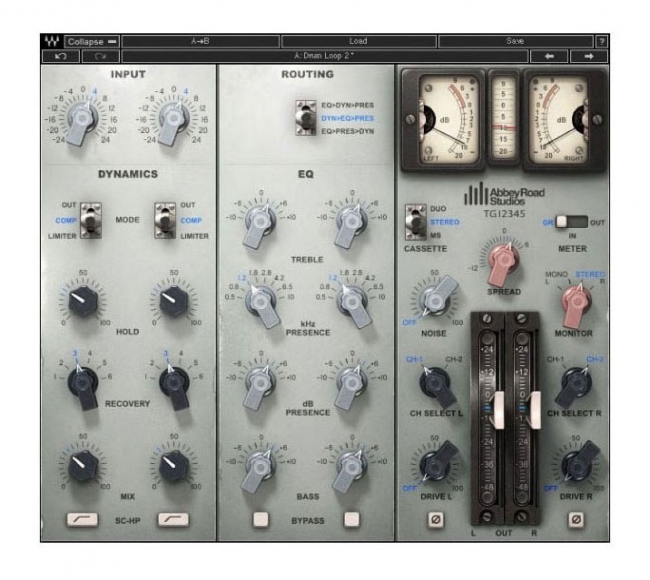650x580 pixels.
Task: Enable left SC-HP filter button
Action: pyautogui.click(x=82, y=520)
